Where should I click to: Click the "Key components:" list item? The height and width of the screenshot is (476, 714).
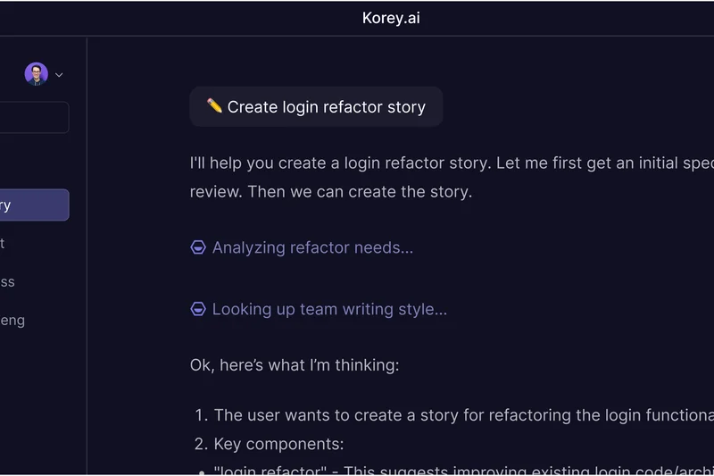pos(278,444)
